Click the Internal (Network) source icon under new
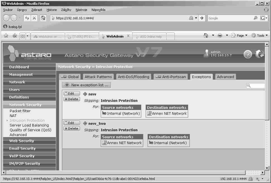 click(x=104, y=113)
